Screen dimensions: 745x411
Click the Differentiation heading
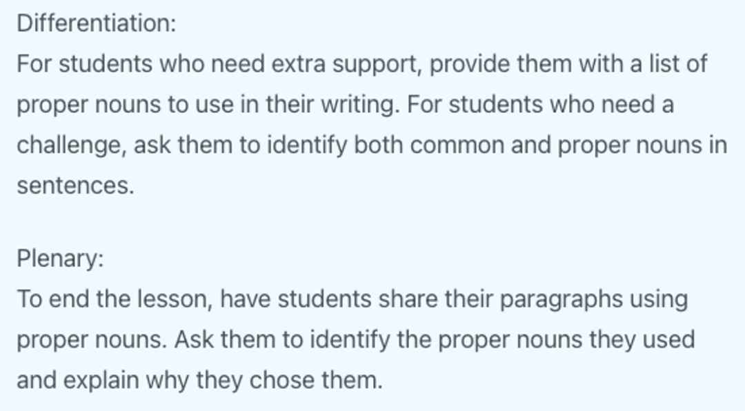(96, 23)
